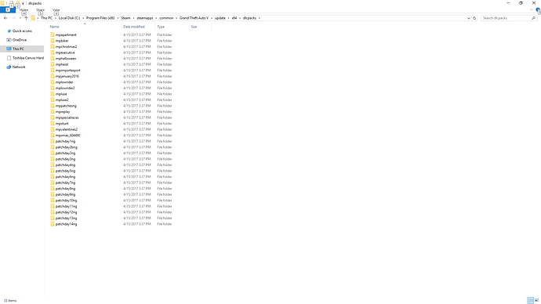Expand the ribbon chevron

tap(532, 10)
